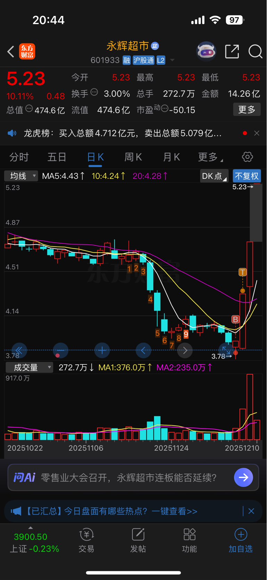Tap the 融 margin trading badge
Image resolution: width=267 pixels, height=580 pixels.
click(x=127, y=60)
